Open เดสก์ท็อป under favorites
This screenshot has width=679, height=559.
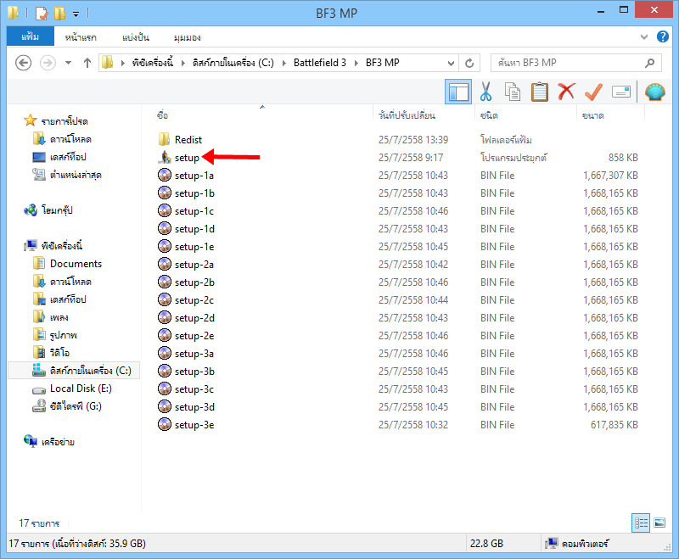pyautogui.click(x=68, y=157)
